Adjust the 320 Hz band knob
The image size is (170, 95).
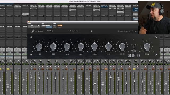[x=67, y=47]
